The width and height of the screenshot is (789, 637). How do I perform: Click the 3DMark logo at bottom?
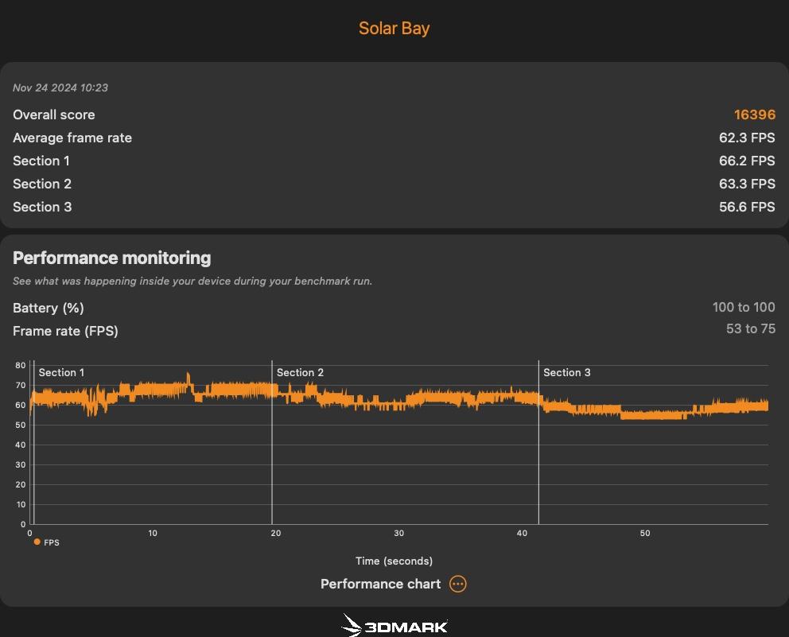(x=394, y=625)
